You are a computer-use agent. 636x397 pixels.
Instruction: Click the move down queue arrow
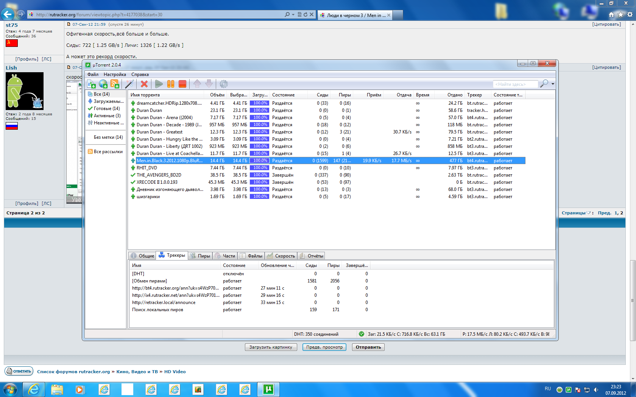pos(209,84)
